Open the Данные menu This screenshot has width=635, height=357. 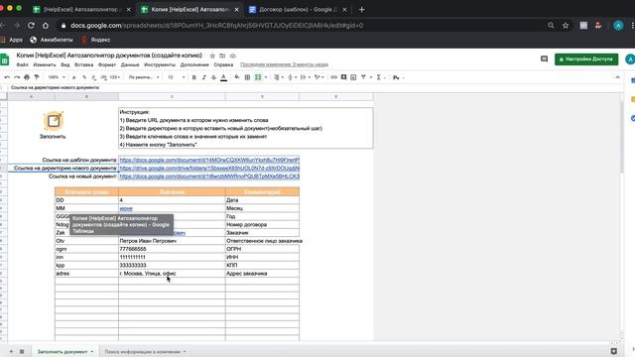(x=130, y=64)
